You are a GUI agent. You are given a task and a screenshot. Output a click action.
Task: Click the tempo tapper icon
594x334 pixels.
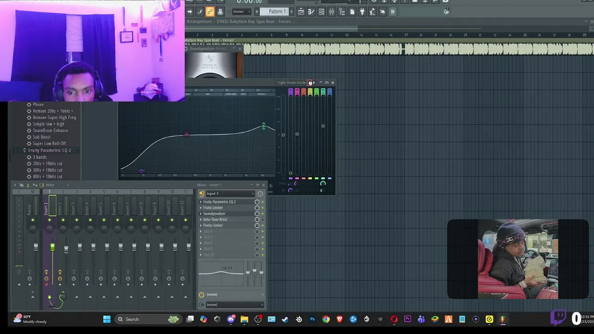(372, 12)
